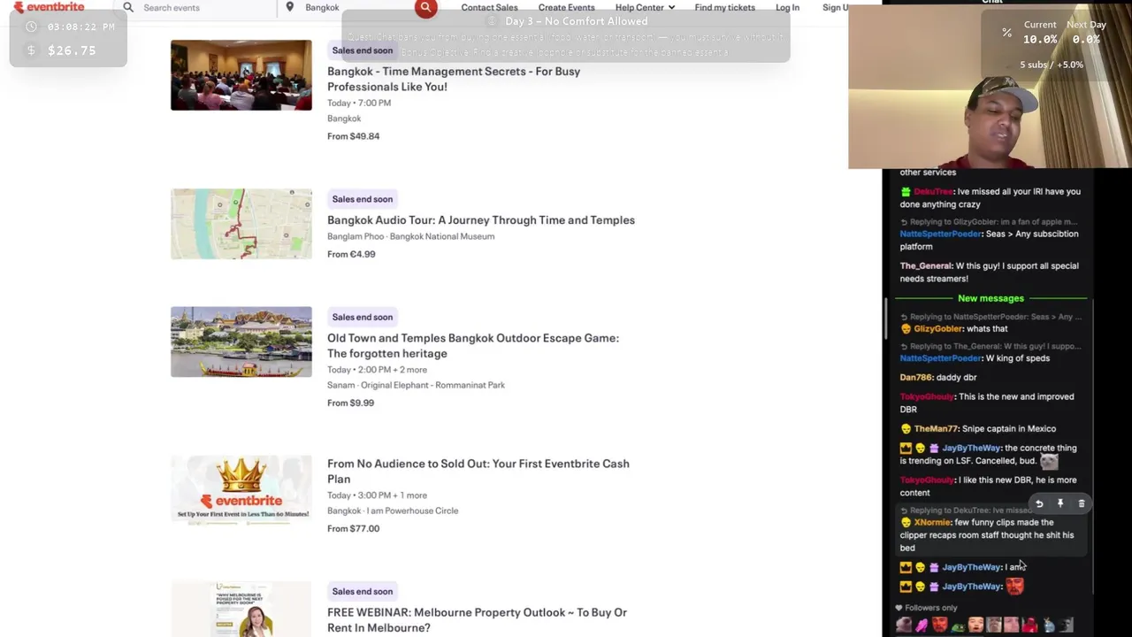This screenshot has height=637, width=1132.
Task: Click the 'From €4.99' price text
Action: click(x=351, y=254)
